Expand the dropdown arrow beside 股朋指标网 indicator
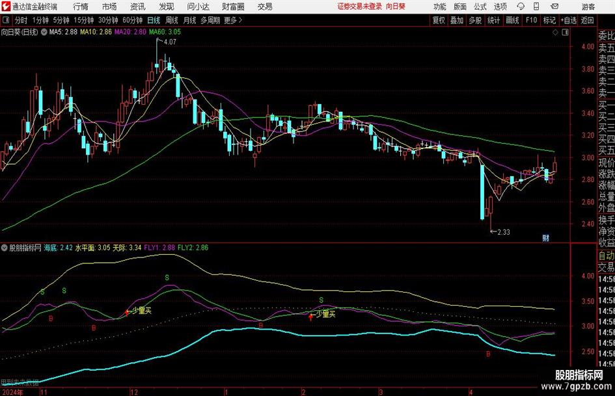This screenshot has height=396, width=615. click(5, 248)
